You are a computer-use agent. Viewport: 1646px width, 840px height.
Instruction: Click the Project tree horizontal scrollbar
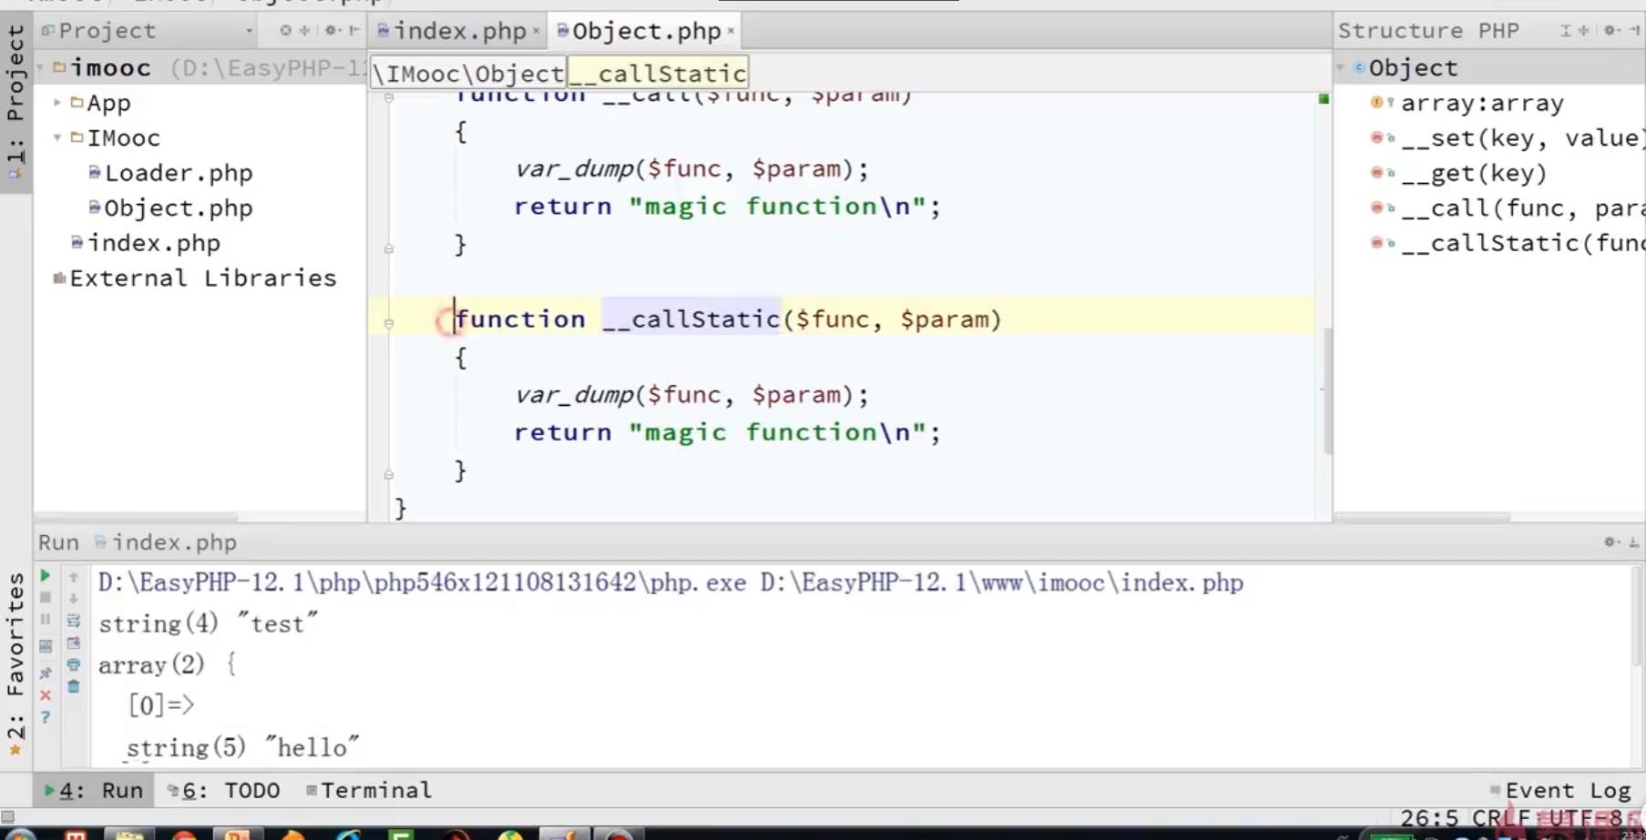click(137, 517)
